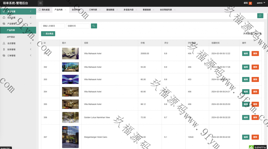Screen dimensions: 268x149
Task: Open the 我的桌面 home tab
Action: [44, 10]
